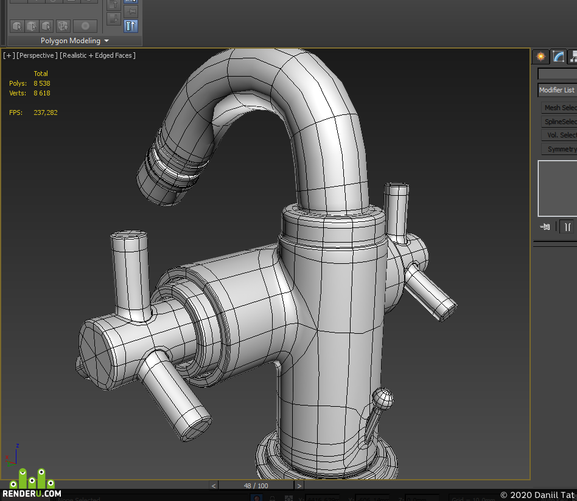Open the [Perspective] viewport menu
577x501 pixels.
click(x=37, y=55)
